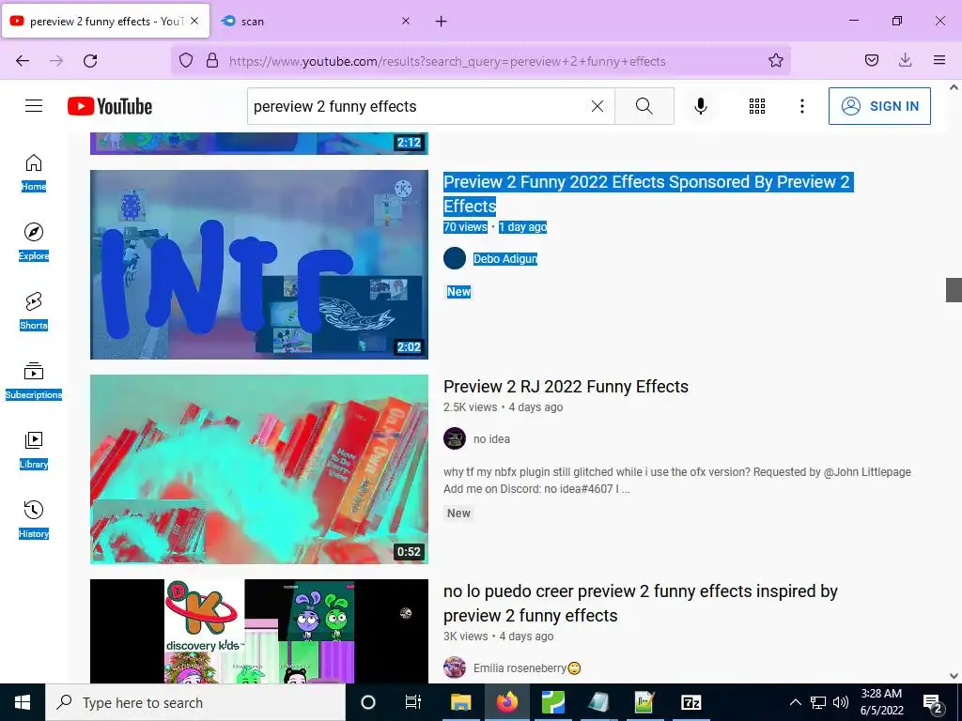Click the scrollbar up arrow

click(x=954, y=87)
